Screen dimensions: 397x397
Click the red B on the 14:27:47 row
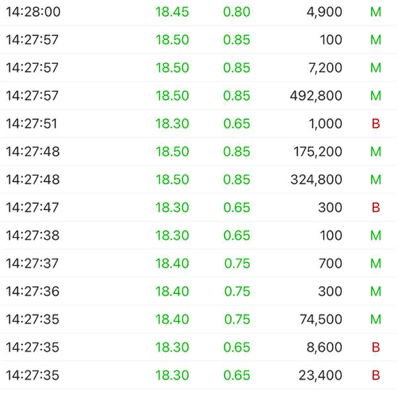coord(376,208)
